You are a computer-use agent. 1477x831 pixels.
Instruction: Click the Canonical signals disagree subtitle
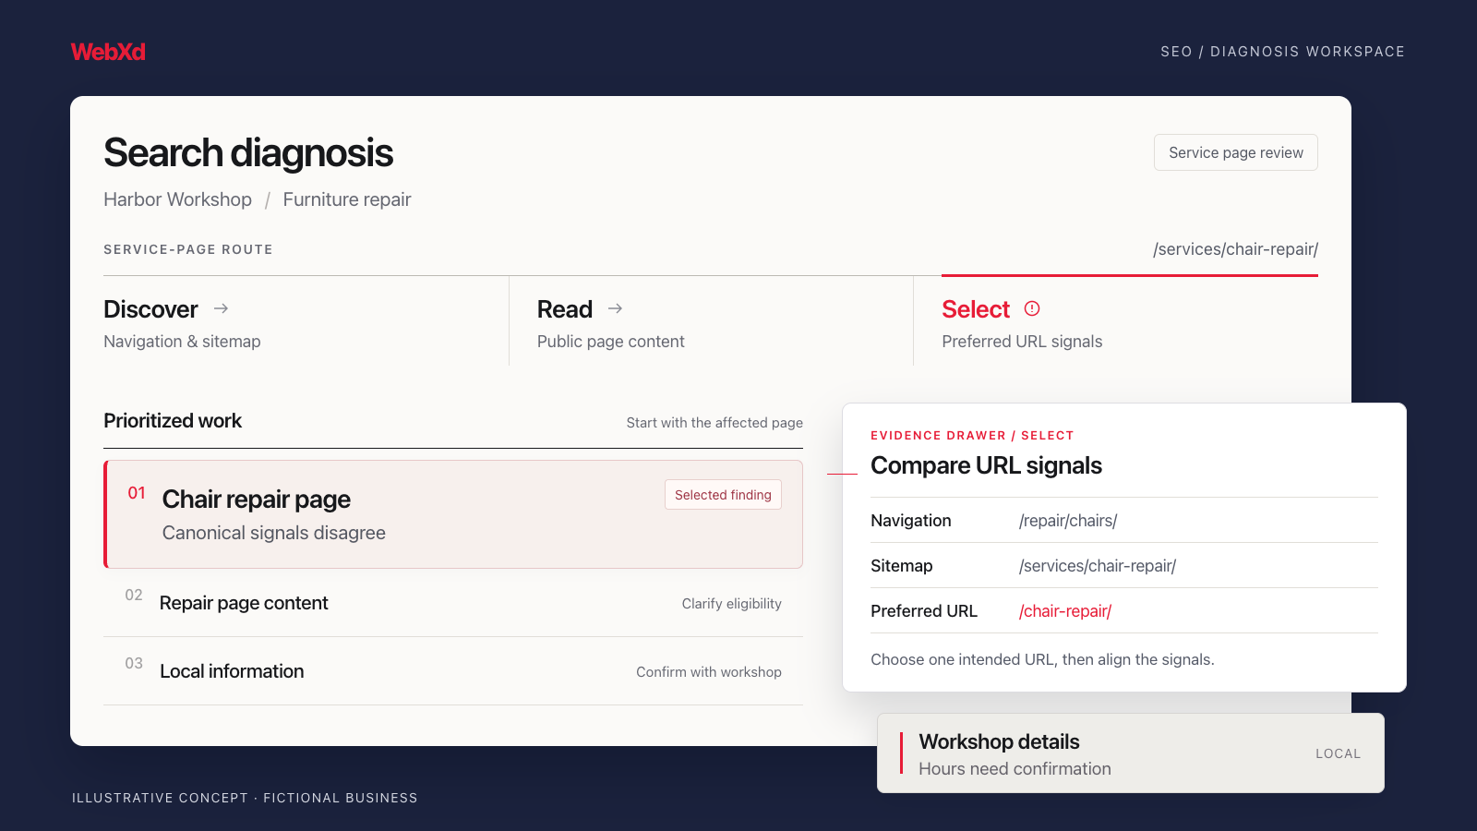274,533
